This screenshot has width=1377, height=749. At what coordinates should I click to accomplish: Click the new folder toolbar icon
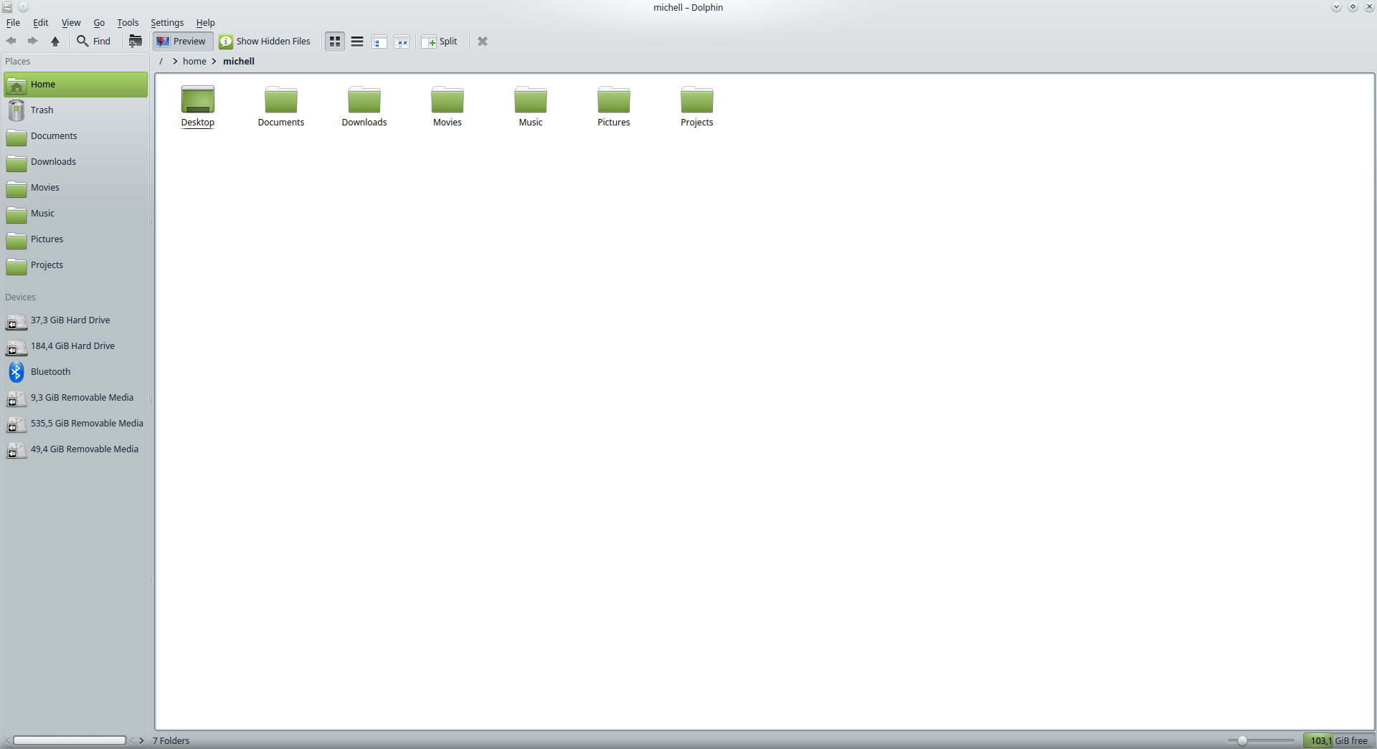click(135, 41)
